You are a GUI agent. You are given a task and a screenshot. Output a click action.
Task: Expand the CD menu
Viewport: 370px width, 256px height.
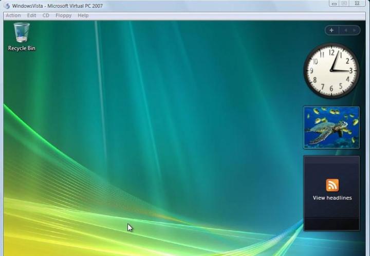coord(46,15)
